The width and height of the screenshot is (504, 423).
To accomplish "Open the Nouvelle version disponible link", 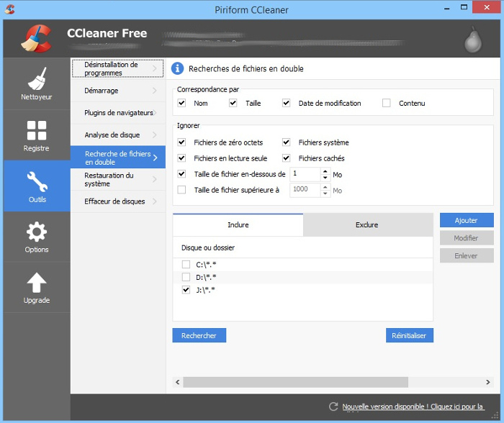I will [413, 406].
